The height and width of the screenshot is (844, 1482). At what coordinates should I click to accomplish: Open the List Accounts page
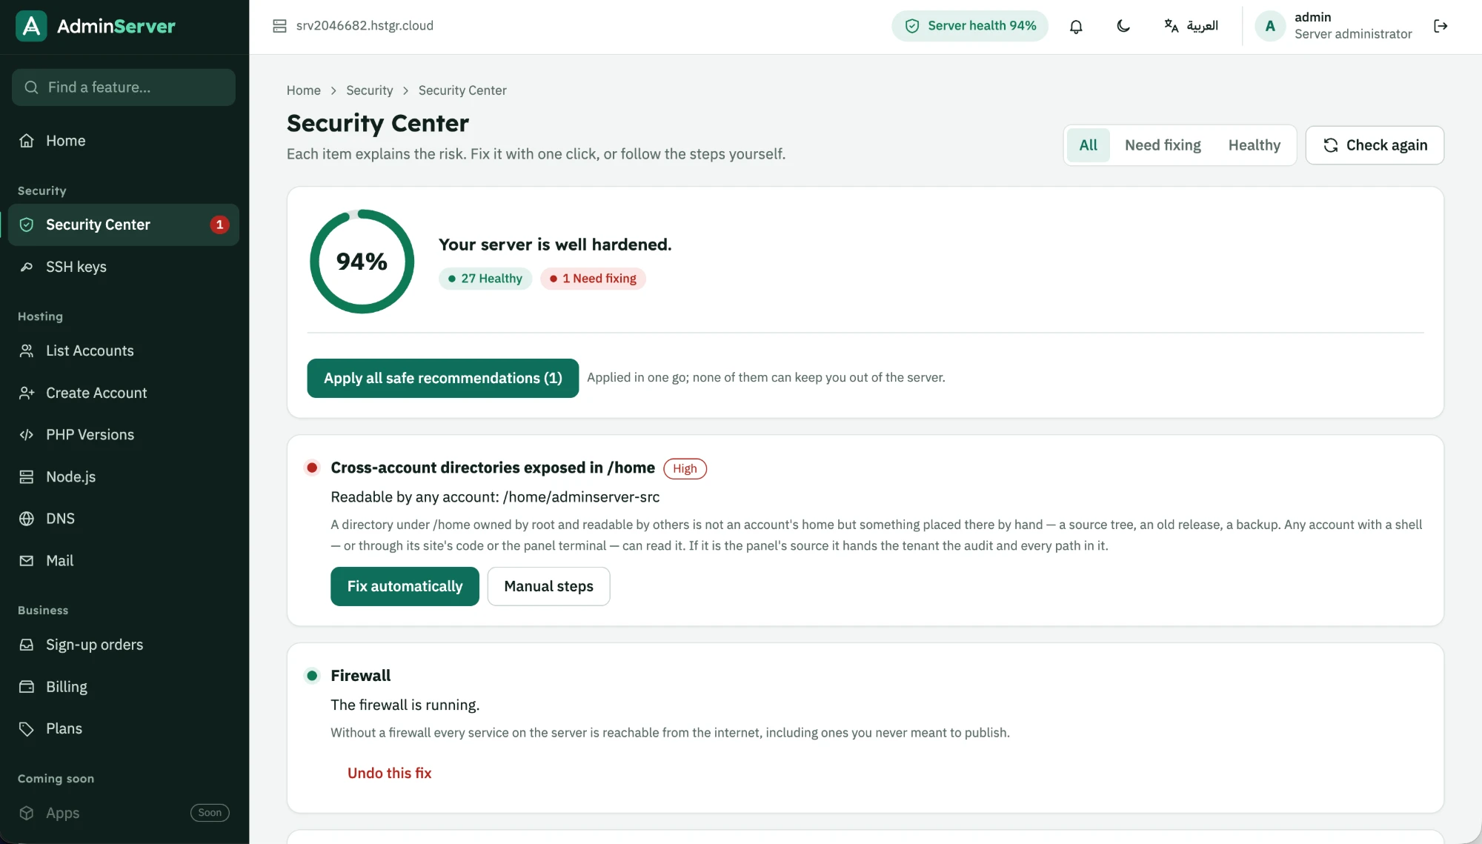[x=123, y=350]
